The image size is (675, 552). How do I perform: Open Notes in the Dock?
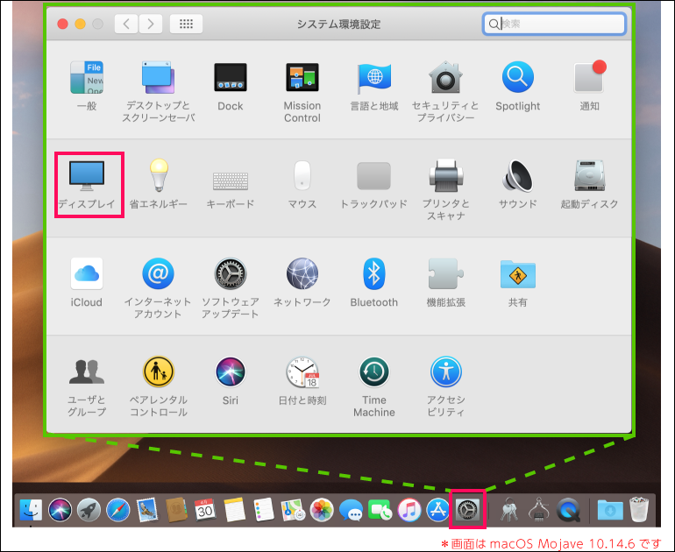tap(234, 510)
